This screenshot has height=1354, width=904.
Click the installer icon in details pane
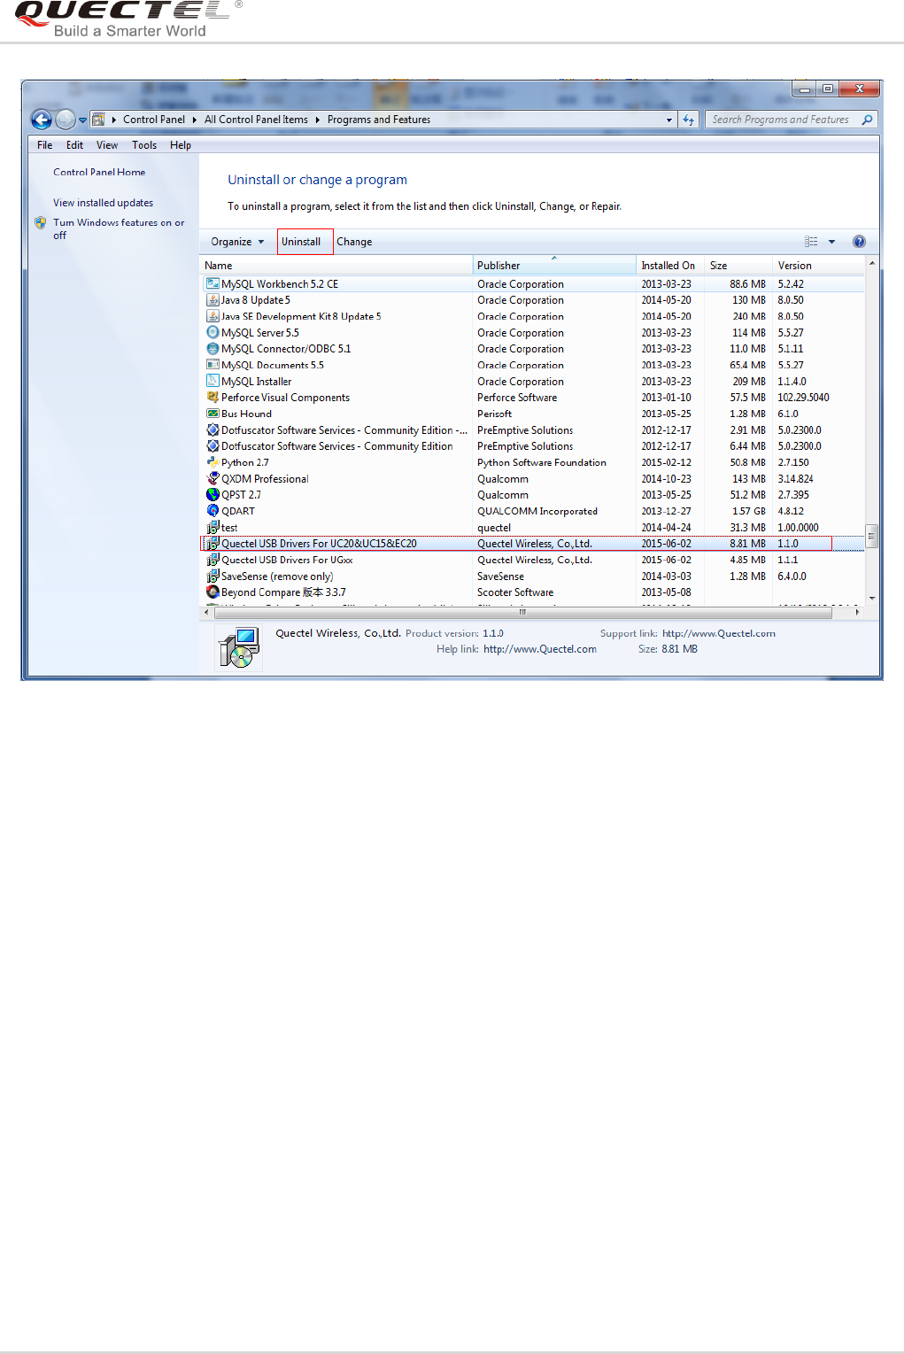[x=239, y=648]
